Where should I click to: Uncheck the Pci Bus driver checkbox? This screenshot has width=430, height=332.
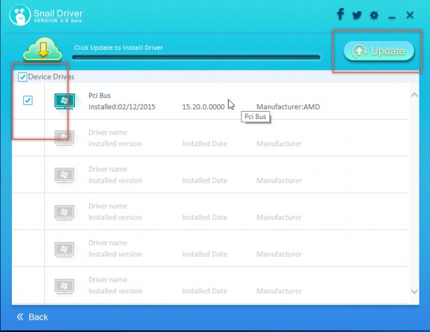(x=28, y=100)
